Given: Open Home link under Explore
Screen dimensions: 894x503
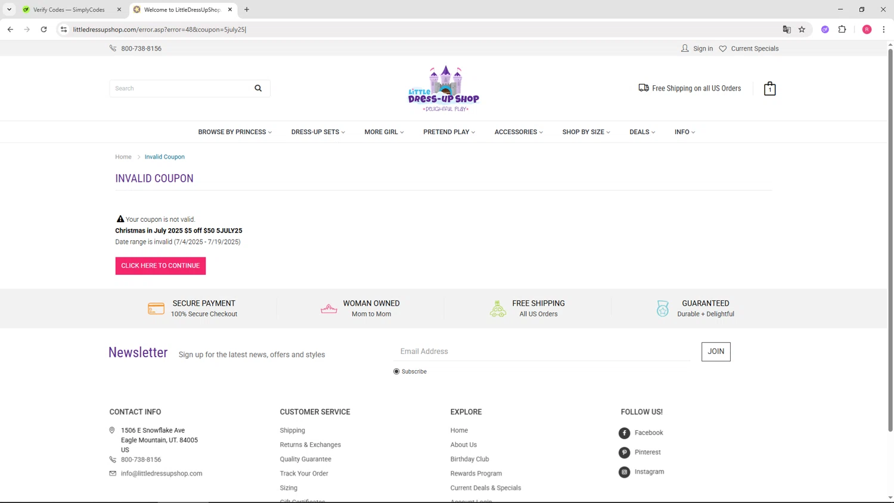Looking at the screenshot, I should [x=459, y=430].
